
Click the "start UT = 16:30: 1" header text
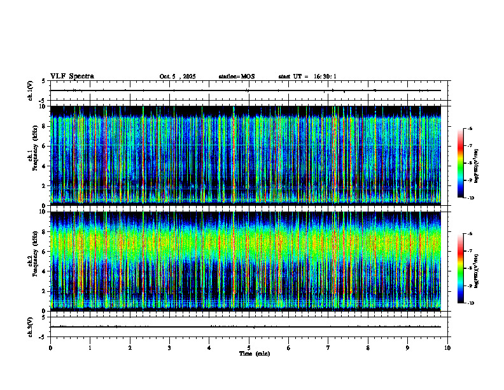(x=307, y=76)
